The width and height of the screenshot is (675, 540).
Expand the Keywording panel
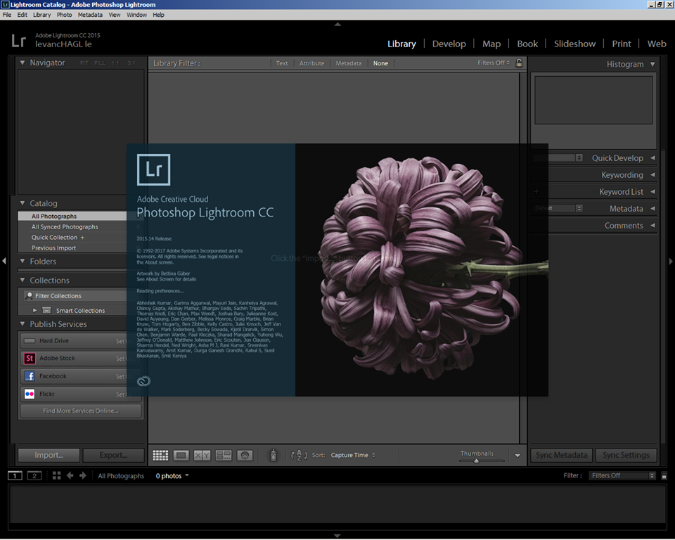(x=652, y=175)
